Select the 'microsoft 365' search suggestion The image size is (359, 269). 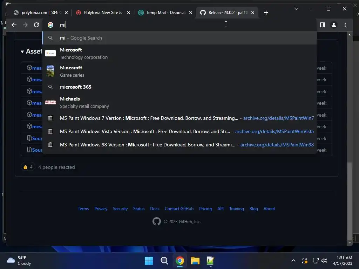[179, 87]
